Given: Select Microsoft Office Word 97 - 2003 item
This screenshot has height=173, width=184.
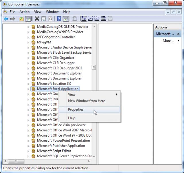Looking at the screenshot, I should [x=64, y=135].
